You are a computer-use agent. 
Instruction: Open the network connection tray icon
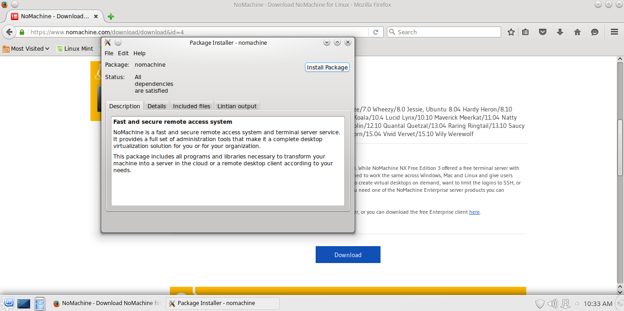pos(566,303)
